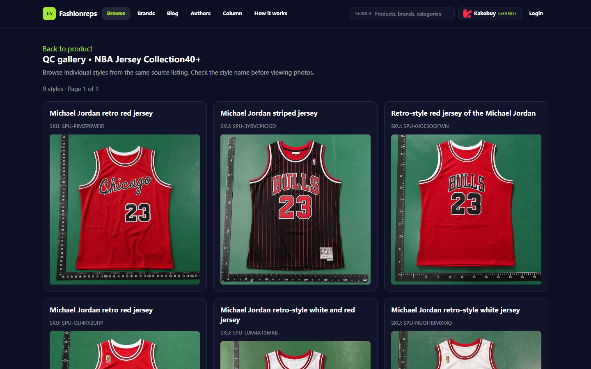Viewport: 591px width, 369px height.
Task: Click title Retro-style red jersey of the Michael Jordan
Action: (x=463, y=113)
